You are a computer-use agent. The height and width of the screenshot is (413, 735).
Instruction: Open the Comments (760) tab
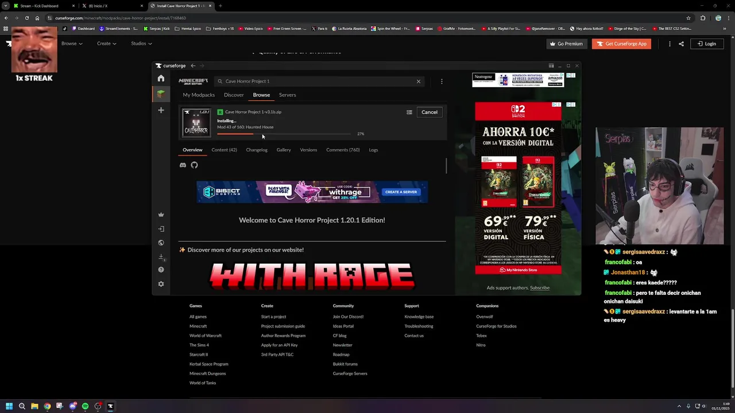click(x=343, y=150)
